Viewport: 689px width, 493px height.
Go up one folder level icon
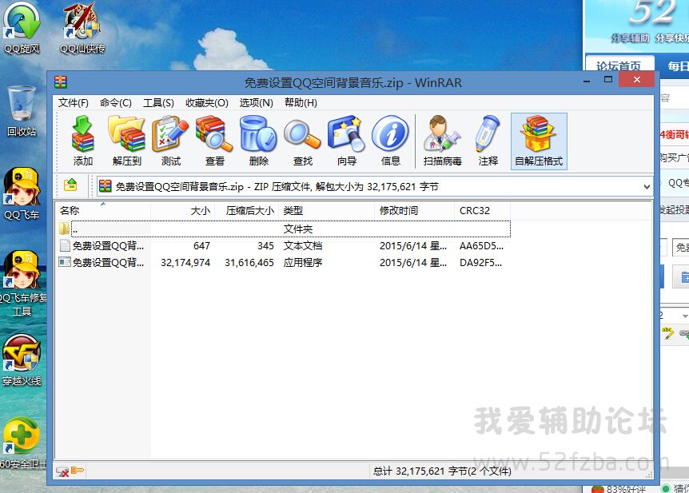pos(70,185)
